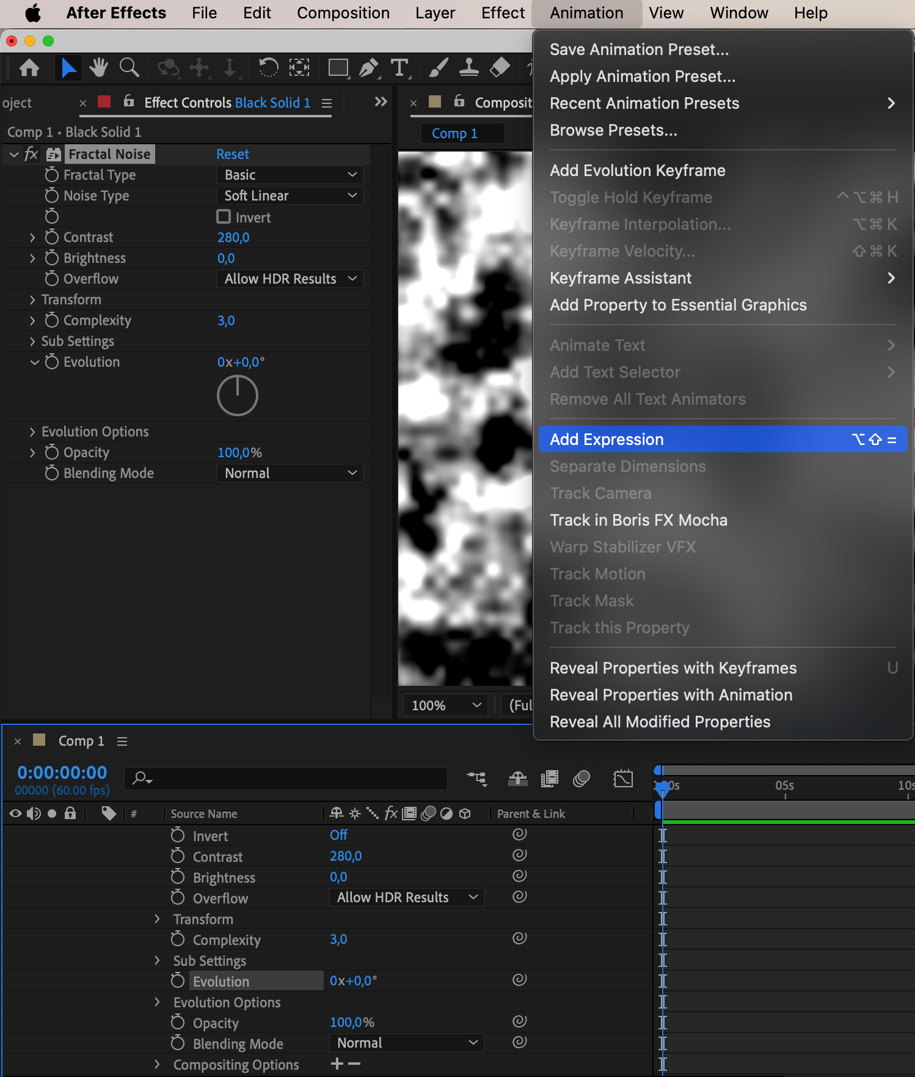
Task: Click the Contrast value 280,0 in timeline
Action: pyautogui.click(x=346, y=856)
